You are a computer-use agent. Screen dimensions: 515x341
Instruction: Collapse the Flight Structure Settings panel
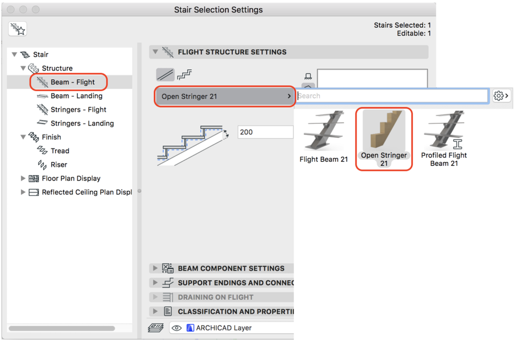click(155, 52)
